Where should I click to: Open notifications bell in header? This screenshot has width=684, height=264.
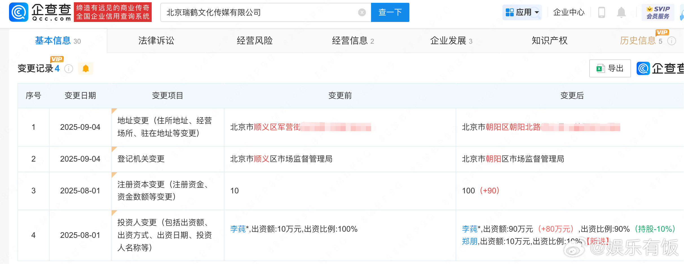(x=621, y=12)
